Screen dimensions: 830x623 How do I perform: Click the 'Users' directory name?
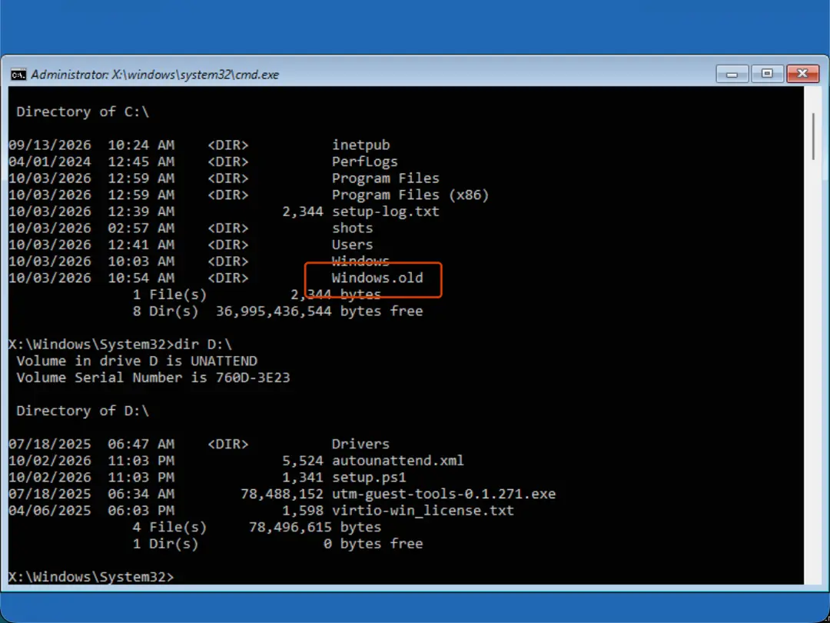[x=352, y=245]
